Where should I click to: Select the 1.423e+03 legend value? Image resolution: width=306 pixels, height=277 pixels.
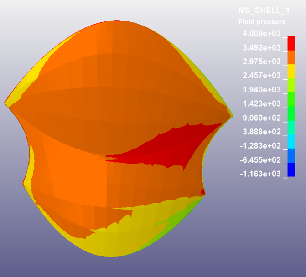tap(261, 103)
